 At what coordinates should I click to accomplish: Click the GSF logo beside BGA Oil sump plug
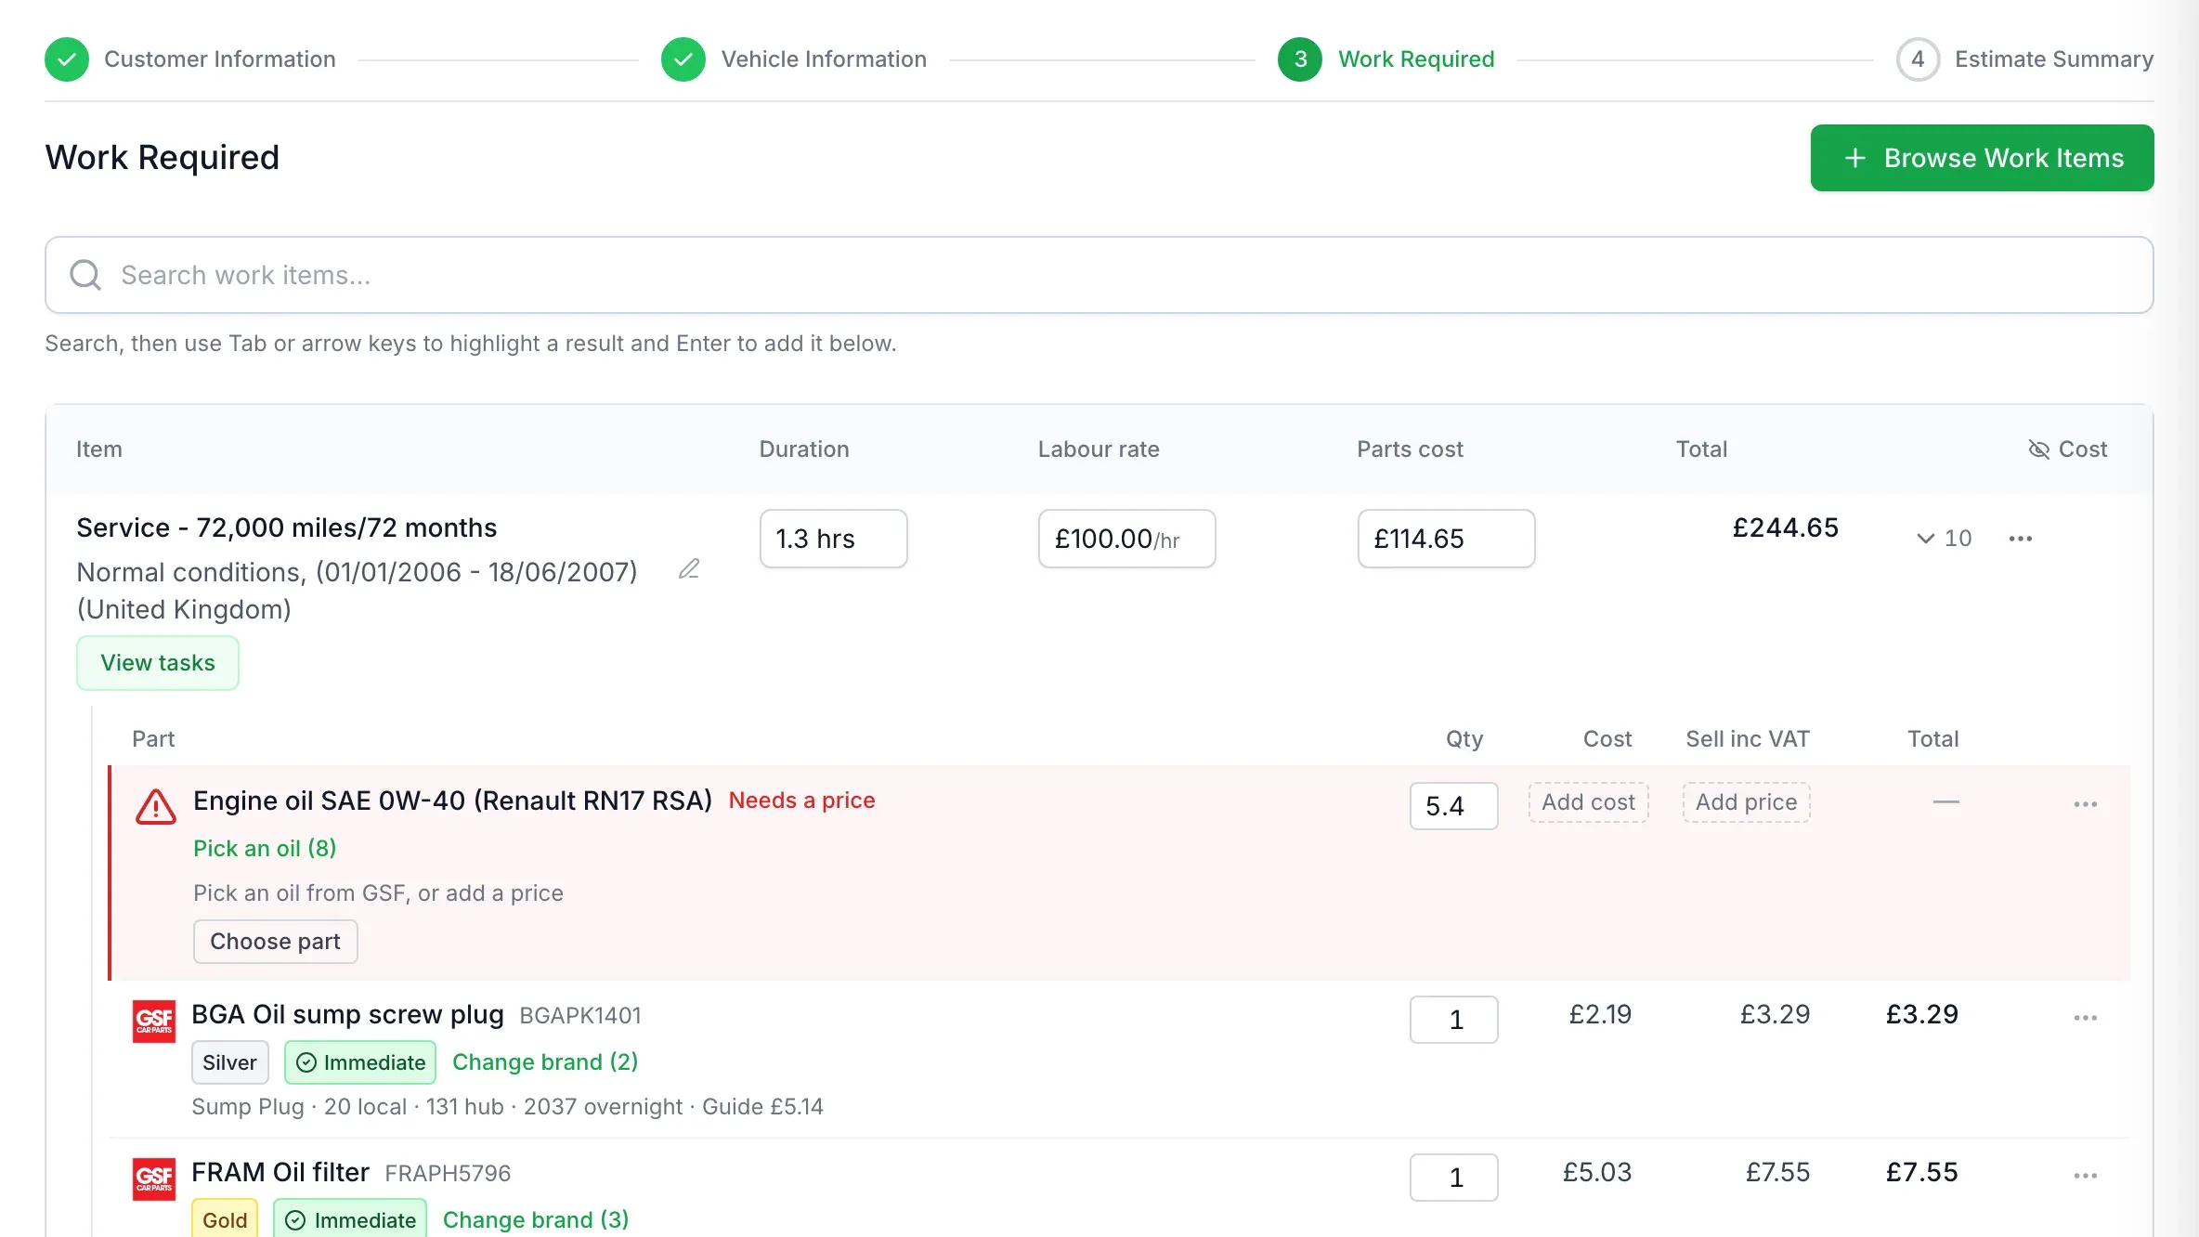pos(154,1022)
